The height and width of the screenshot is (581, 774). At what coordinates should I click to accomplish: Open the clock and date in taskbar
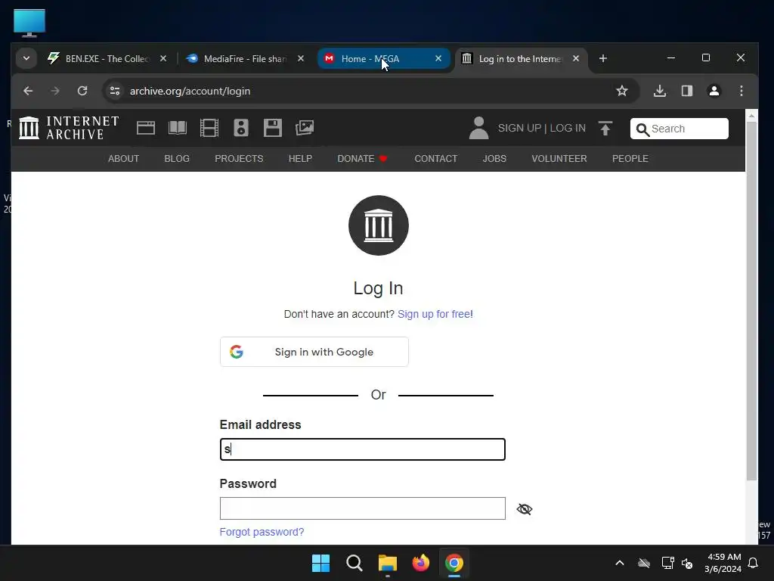[723, 563]
